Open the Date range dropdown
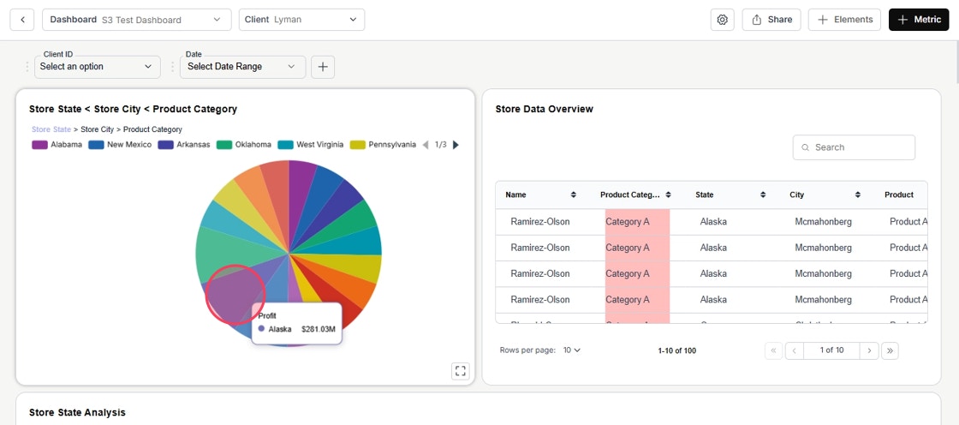This screenshot has height=425, width=959. [x=243, y=67]
